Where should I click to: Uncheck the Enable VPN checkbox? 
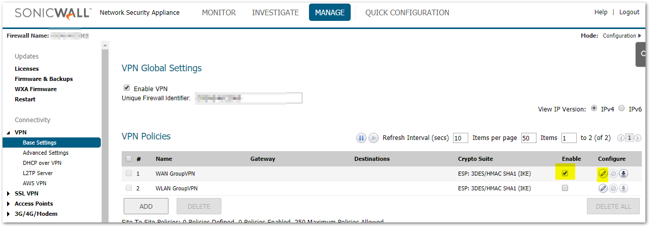[127, 88]
